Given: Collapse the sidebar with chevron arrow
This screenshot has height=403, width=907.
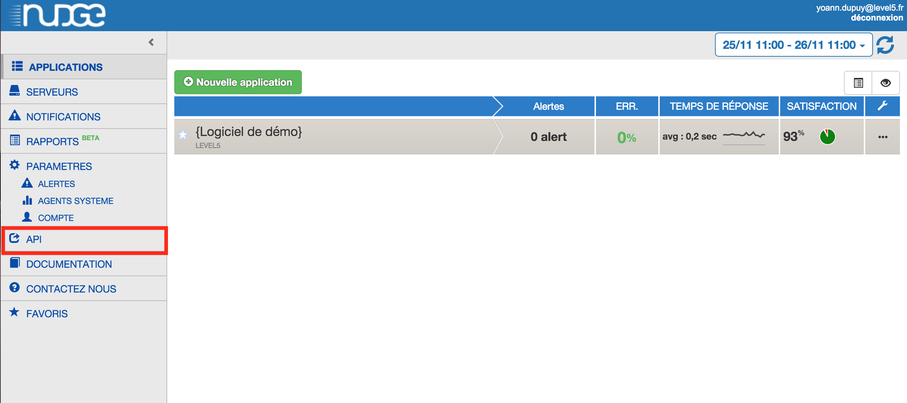Looking at the screenshot, I should pyautogui.click(x=151, y=42).
